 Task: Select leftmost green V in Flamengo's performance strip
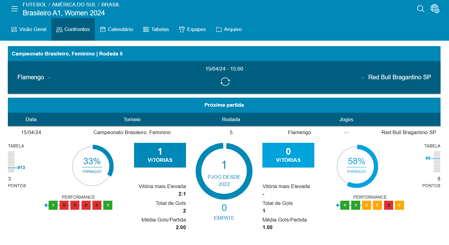click(x=53, y=205)
